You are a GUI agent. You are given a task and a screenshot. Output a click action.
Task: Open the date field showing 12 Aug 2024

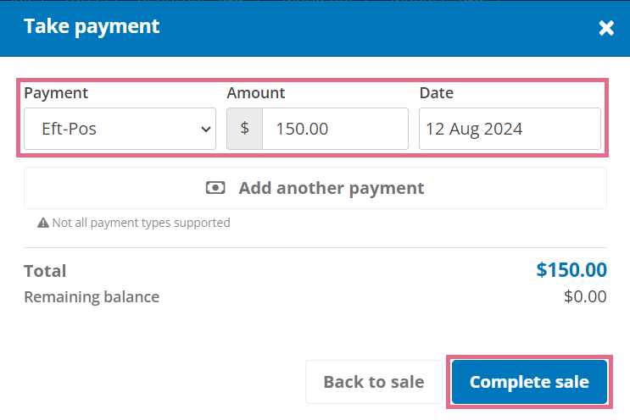tap(510, 129)
